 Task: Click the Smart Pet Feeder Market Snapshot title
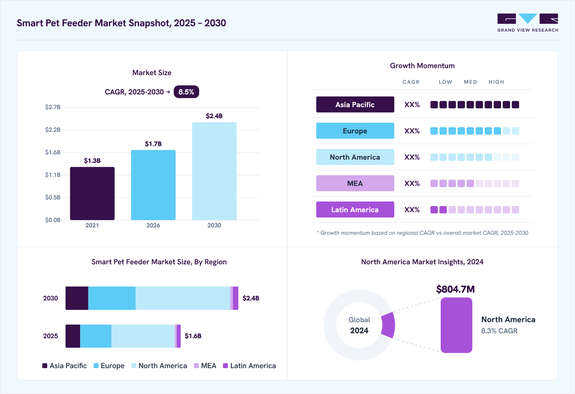tap(122, 23)
